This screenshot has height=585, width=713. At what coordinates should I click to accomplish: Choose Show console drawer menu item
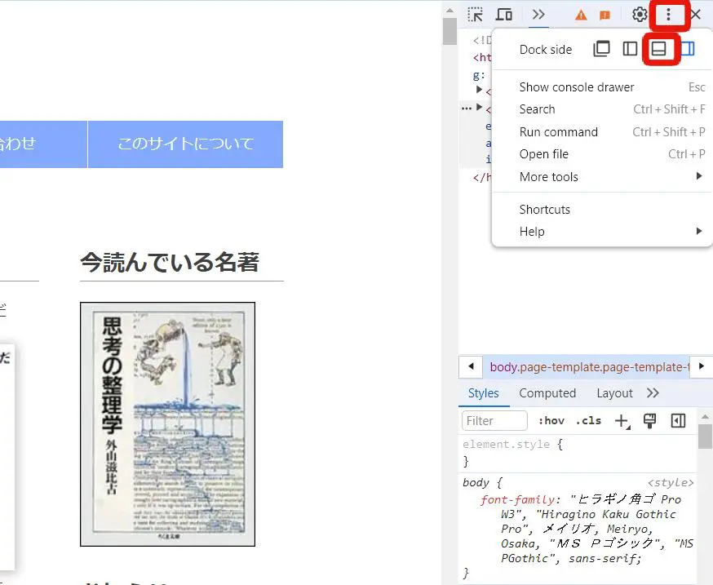coord(577,87)
